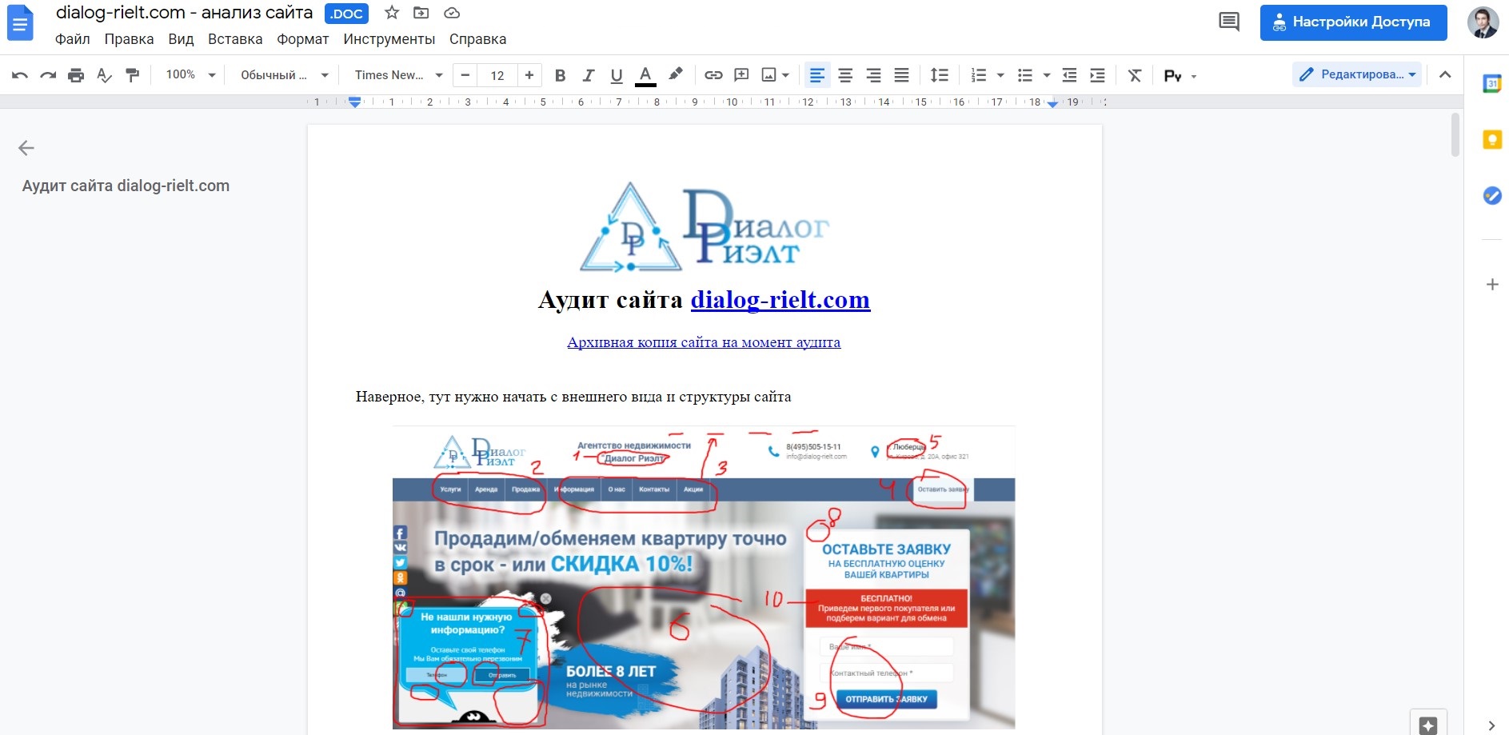Open the account profile avatar

pos(1483,22)
